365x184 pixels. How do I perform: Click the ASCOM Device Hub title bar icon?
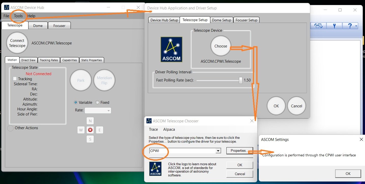click(x=7, y=7)
